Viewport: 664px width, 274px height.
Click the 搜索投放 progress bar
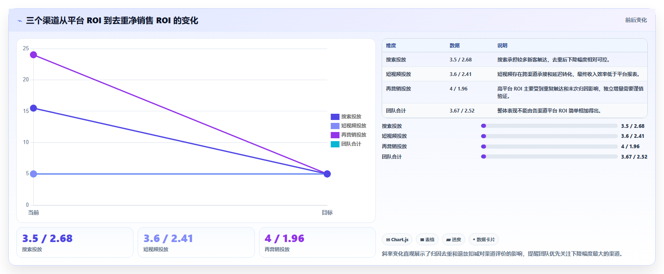coord(549,126)
